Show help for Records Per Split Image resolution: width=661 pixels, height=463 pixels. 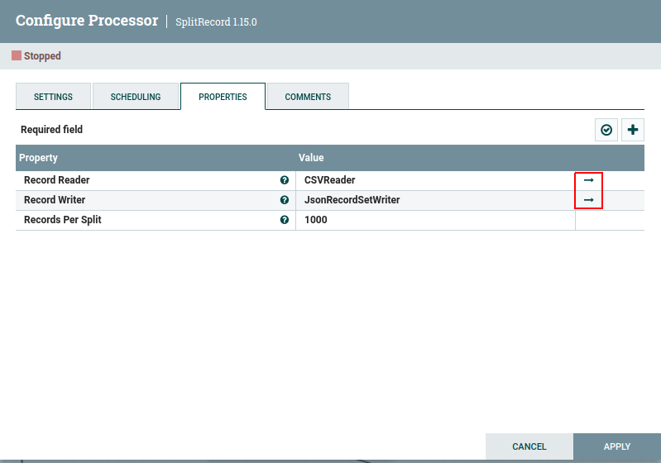tap(285, 220)
